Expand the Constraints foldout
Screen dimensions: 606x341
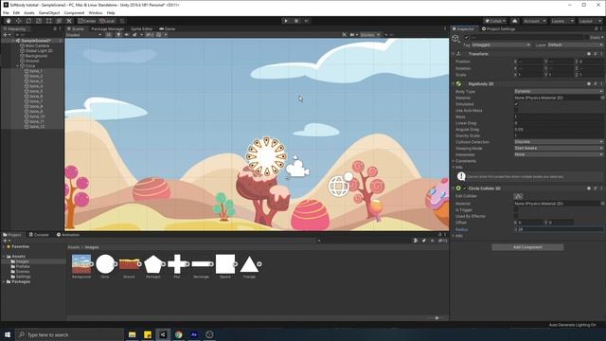[x=454, y=161]
